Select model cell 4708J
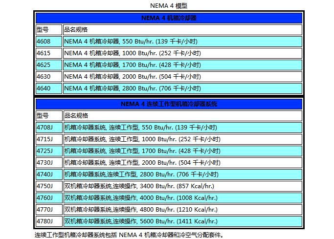The height and width of the screenshot is (239, 334). coord(49,128)
